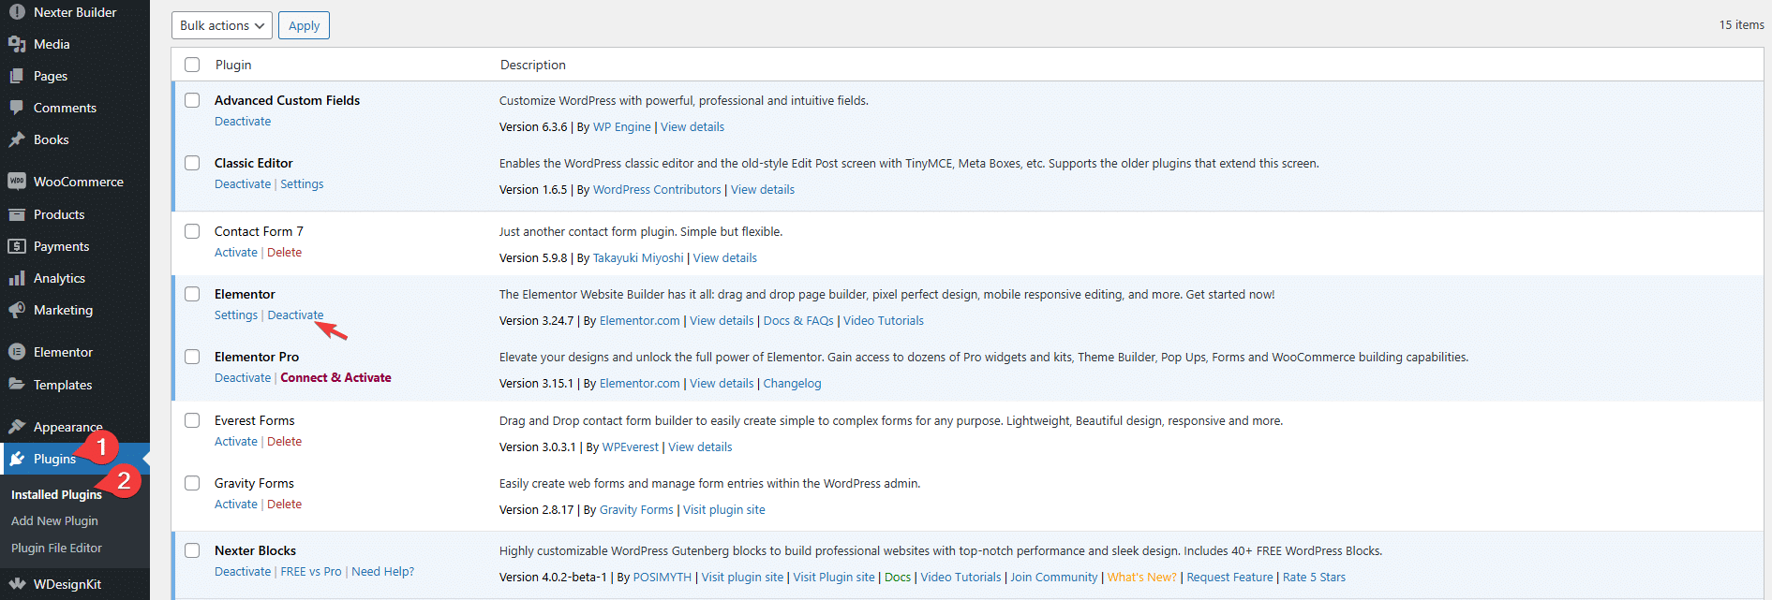The image size is (1772, 600).
Task: Tick the select-all plugins header checkbox
Action: (x=192, y=65)
